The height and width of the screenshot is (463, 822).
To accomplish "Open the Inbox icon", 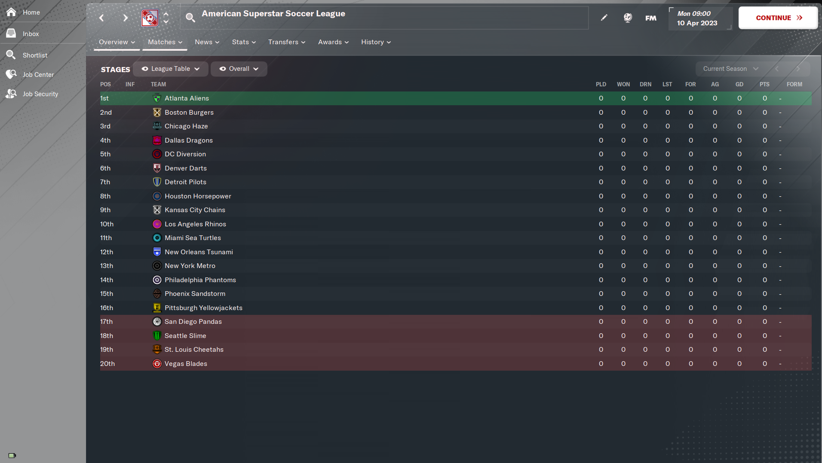I will [11, 34].
